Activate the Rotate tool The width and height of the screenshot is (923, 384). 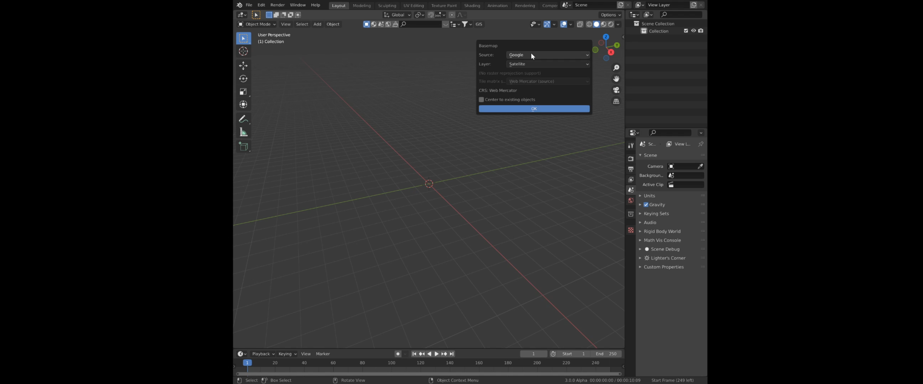click(x=243, y=79)
